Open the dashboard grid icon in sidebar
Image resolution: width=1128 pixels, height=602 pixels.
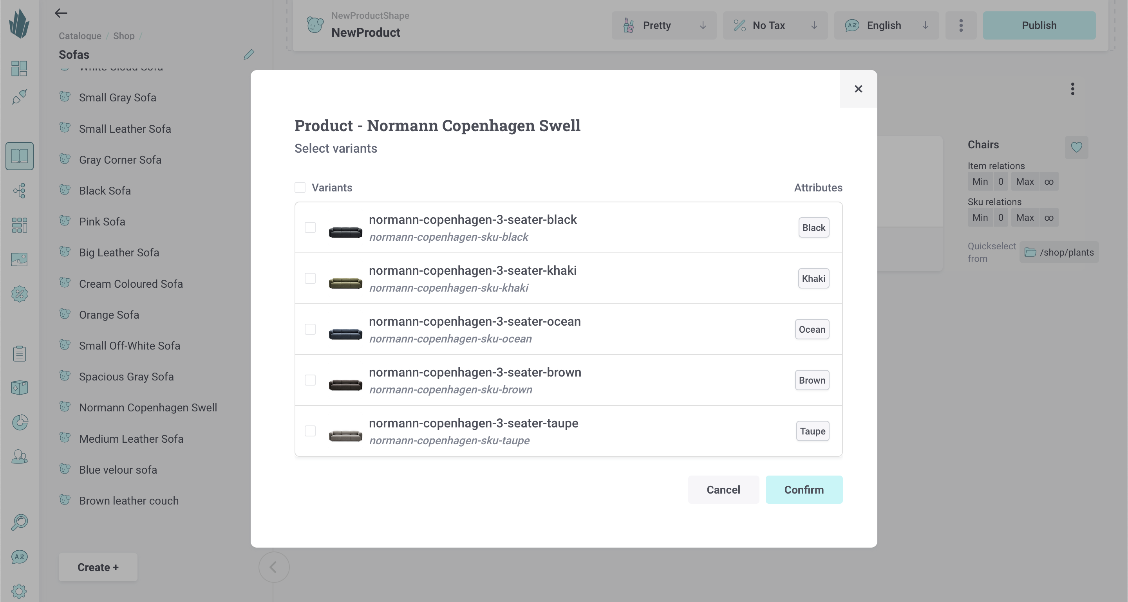(x=19, y=68)
